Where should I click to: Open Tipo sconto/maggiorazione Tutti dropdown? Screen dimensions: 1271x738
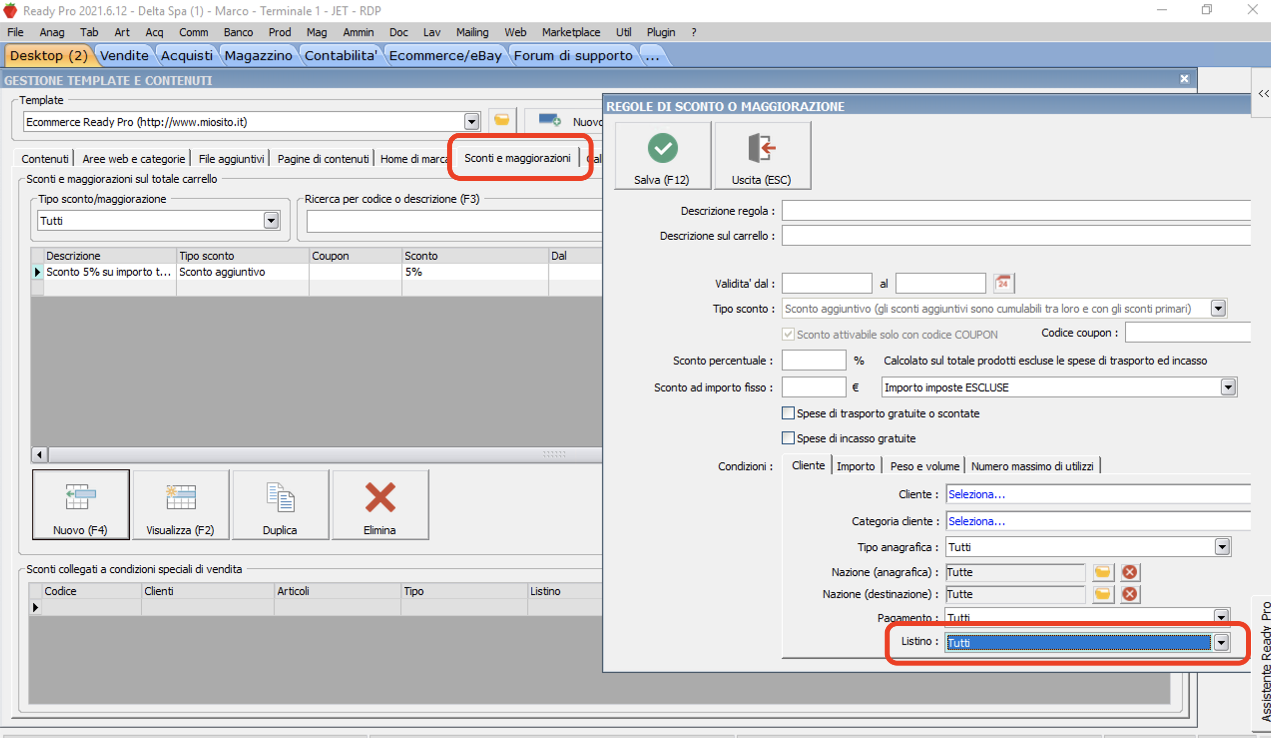pyautogui.click(x=272, y=220)
